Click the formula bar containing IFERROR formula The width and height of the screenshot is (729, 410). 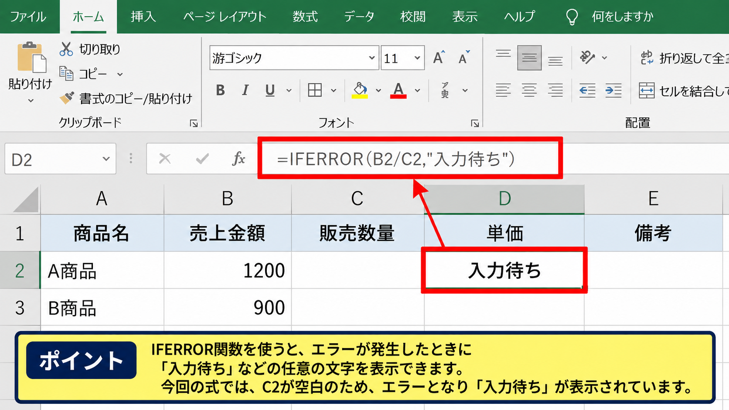(x=410, y=159)
